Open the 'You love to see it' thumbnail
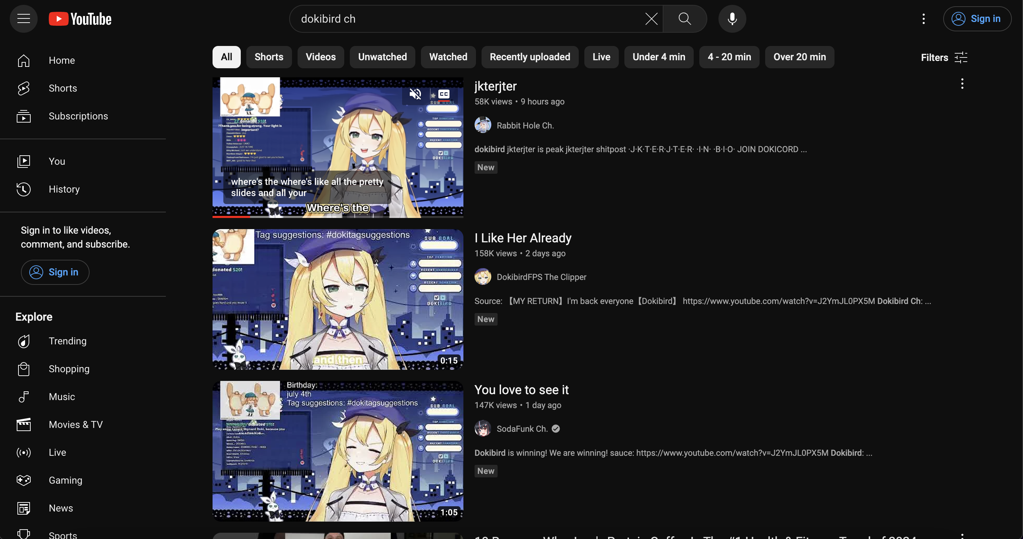 click(338, 451)
